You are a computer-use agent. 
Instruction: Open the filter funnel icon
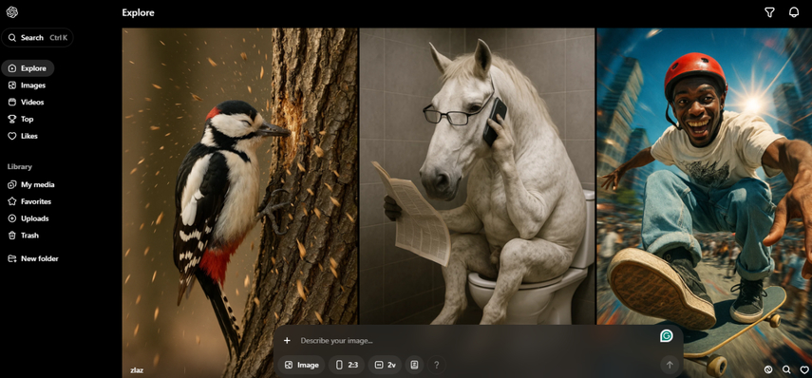[x=769, y=12]
